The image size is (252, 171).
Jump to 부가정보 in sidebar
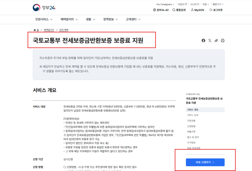(x=191, y=143)
